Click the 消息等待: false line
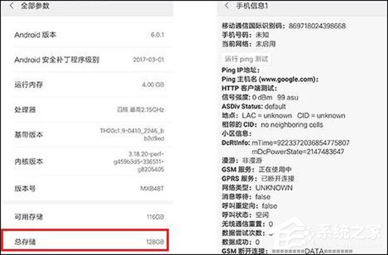388x255 pixels. pos(246,197)
